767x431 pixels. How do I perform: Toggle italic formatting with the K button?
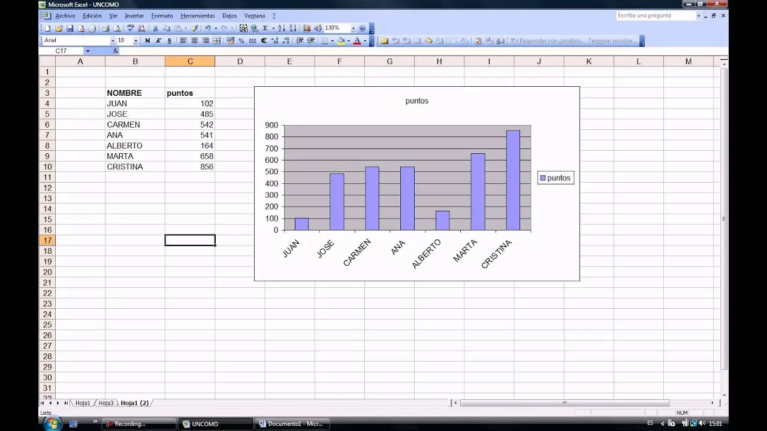pos(158,41)
